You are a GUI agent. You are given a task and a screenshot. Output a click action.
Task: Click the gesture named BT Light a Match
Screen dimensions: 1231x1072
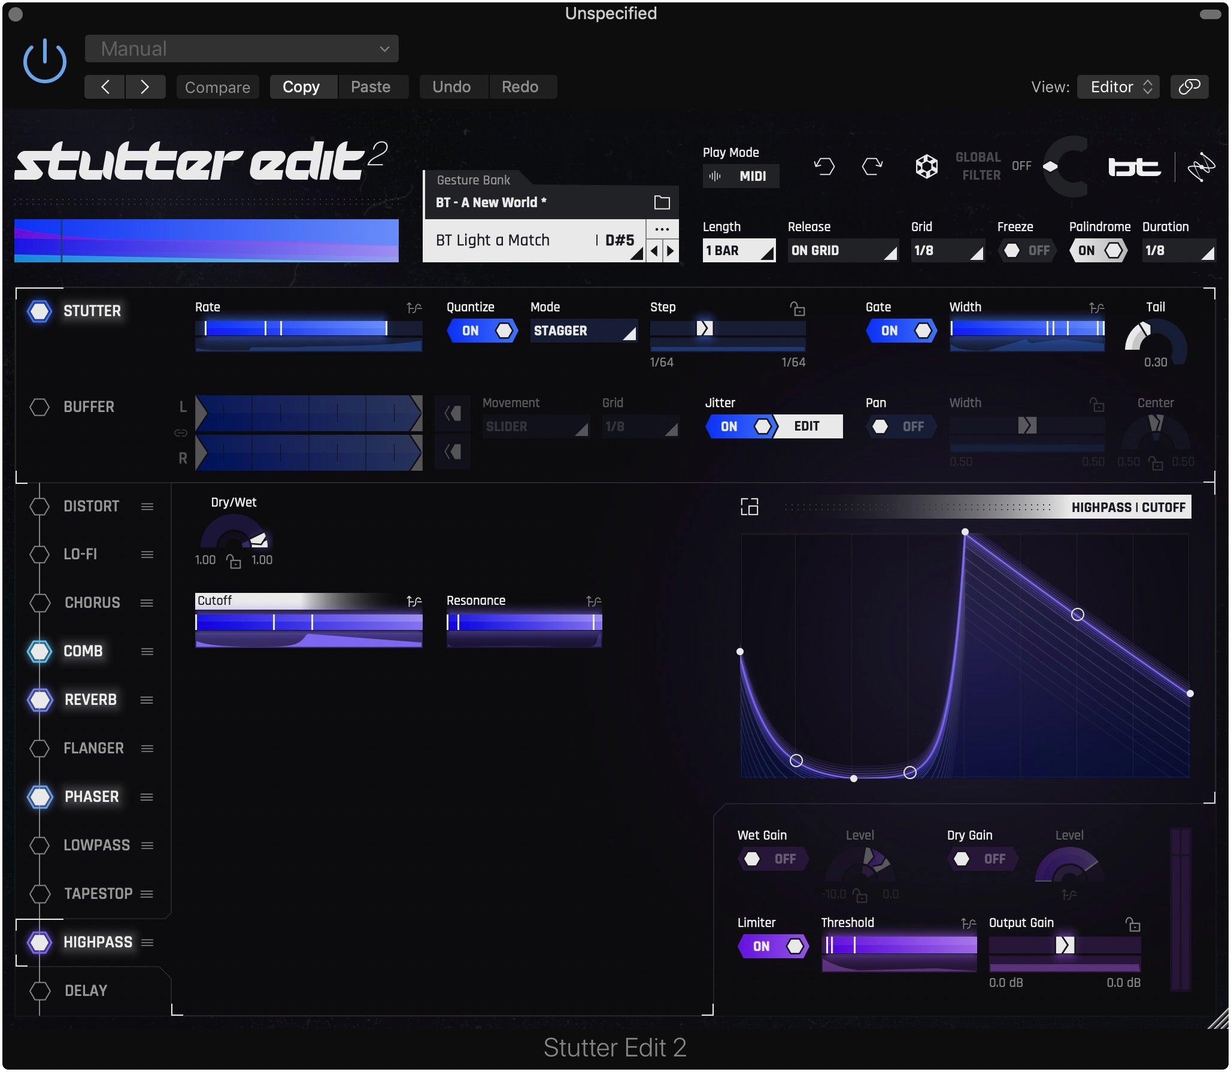[x=493, y=240]
